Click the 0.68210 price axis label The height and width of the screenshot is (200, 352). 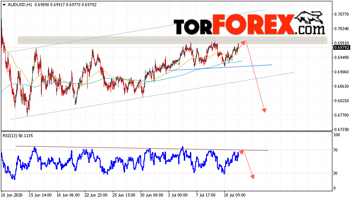[342, 100]
